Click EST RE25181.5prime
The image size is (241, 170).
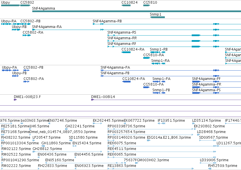tap(15, 126)
